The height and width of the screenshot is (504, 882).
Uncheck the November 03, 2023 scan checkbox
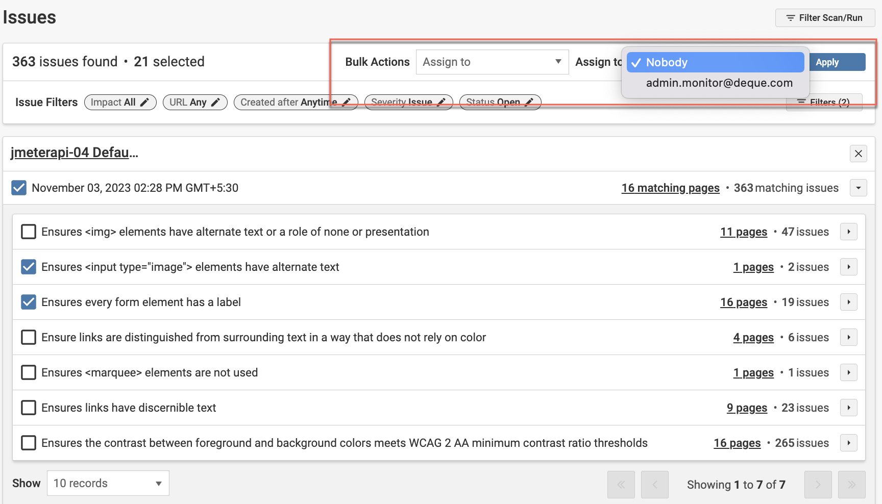coord(19,188)
